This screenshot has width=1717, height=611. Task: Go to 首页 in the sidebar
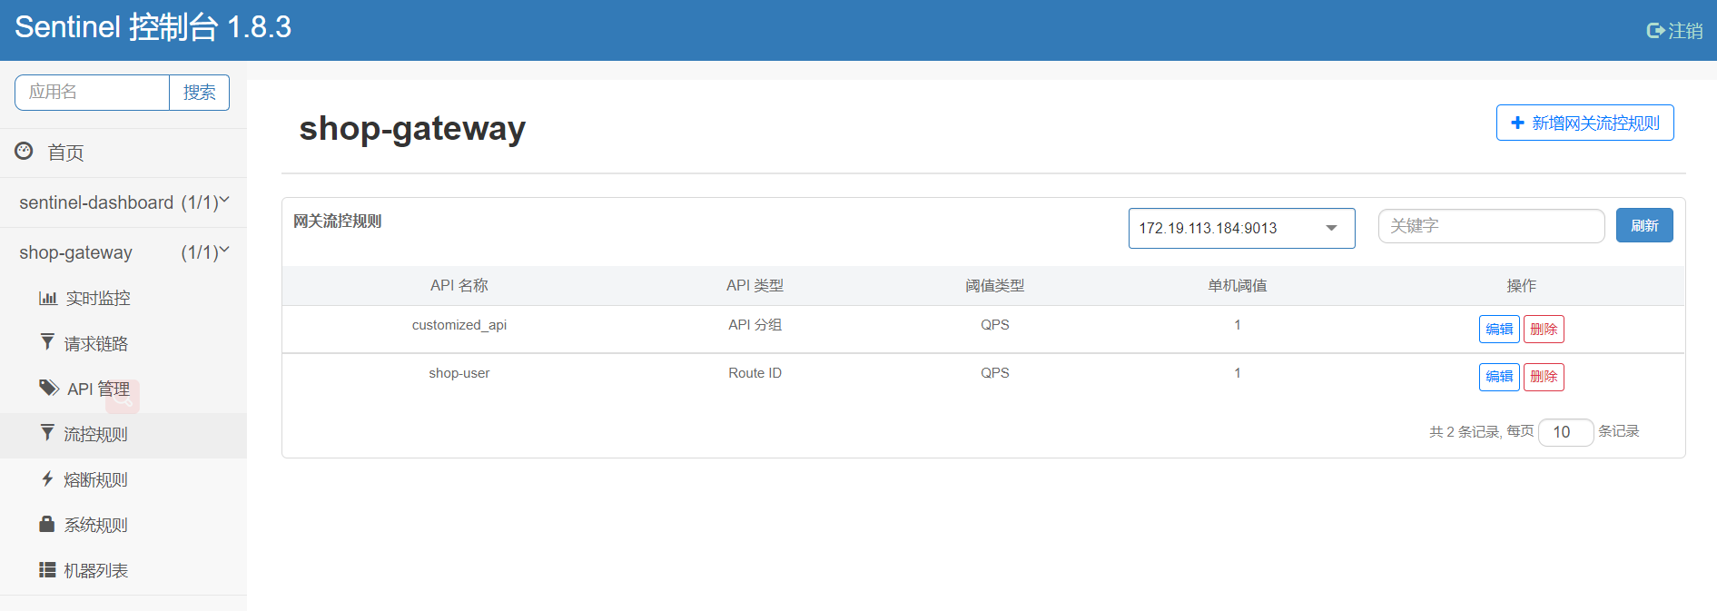coord(123,153)
